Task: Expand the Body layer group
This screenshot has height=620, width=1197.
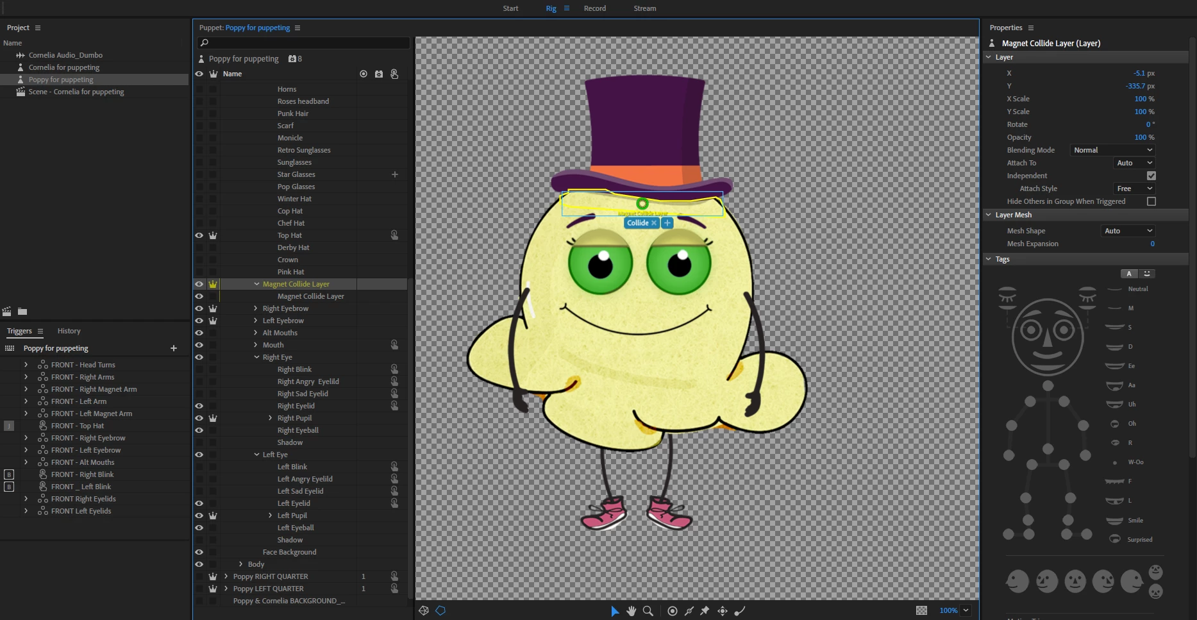Action: [x=241, y=564]
